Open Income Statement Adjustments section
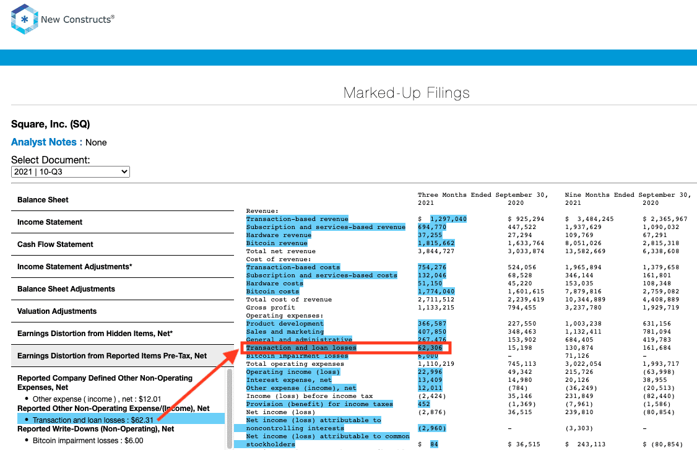 [122, 267]
